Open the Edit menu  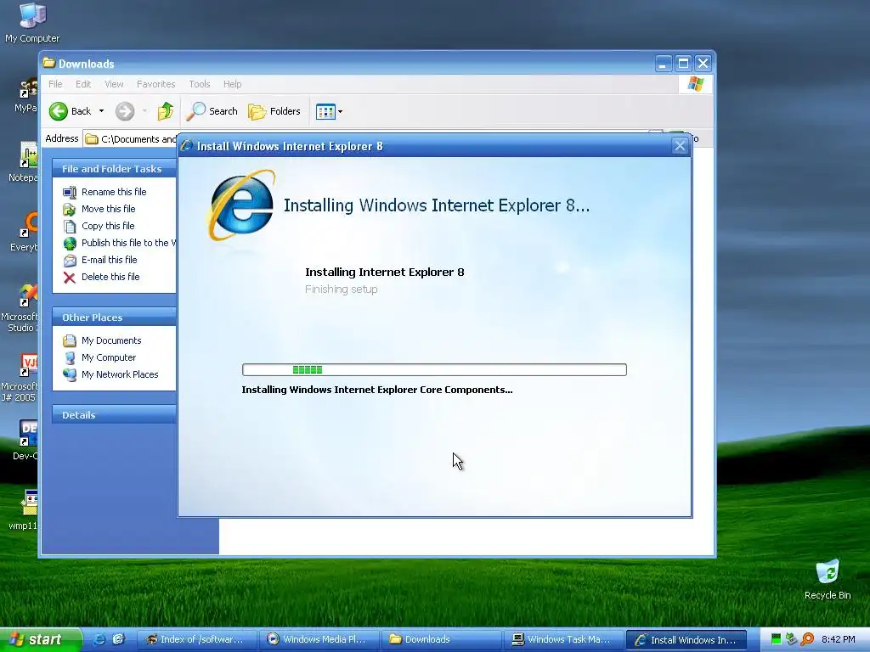(83, 84)
